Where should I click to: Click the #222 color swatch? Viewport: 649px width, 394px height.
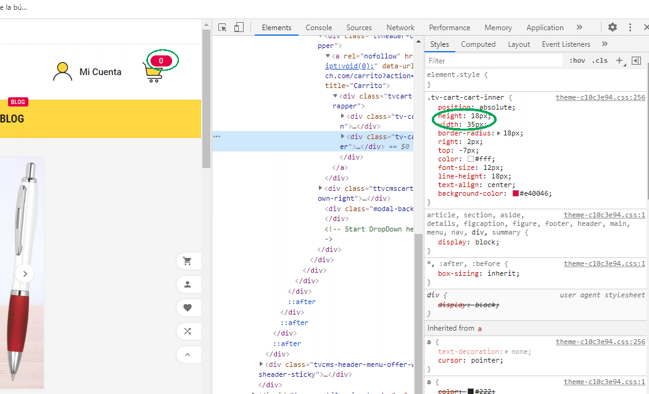[471, 391]
